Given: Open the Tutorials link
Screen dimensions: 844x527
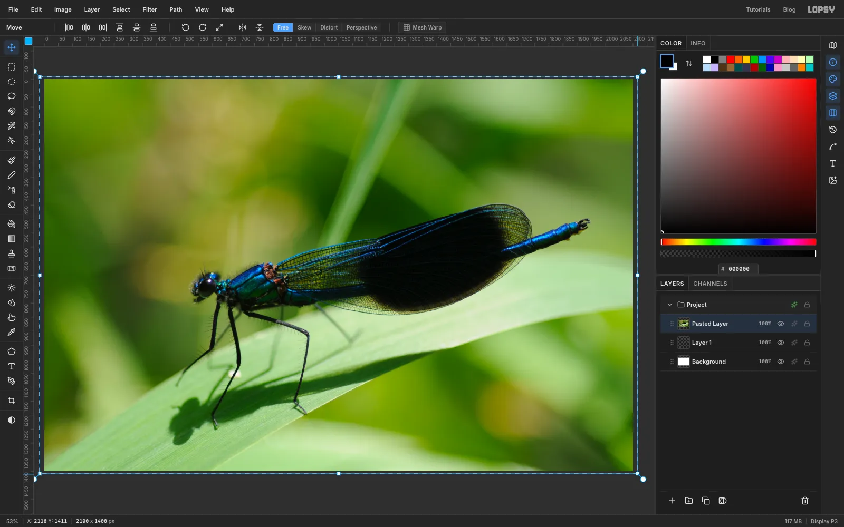Looking at the screenshot, I should (x=758, y=9).
